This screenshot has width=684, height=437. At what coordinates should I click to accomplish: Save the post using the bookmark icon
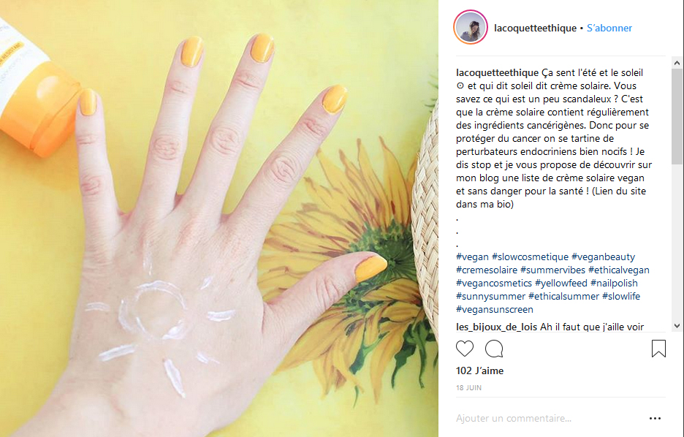click(x=658, y=349)
